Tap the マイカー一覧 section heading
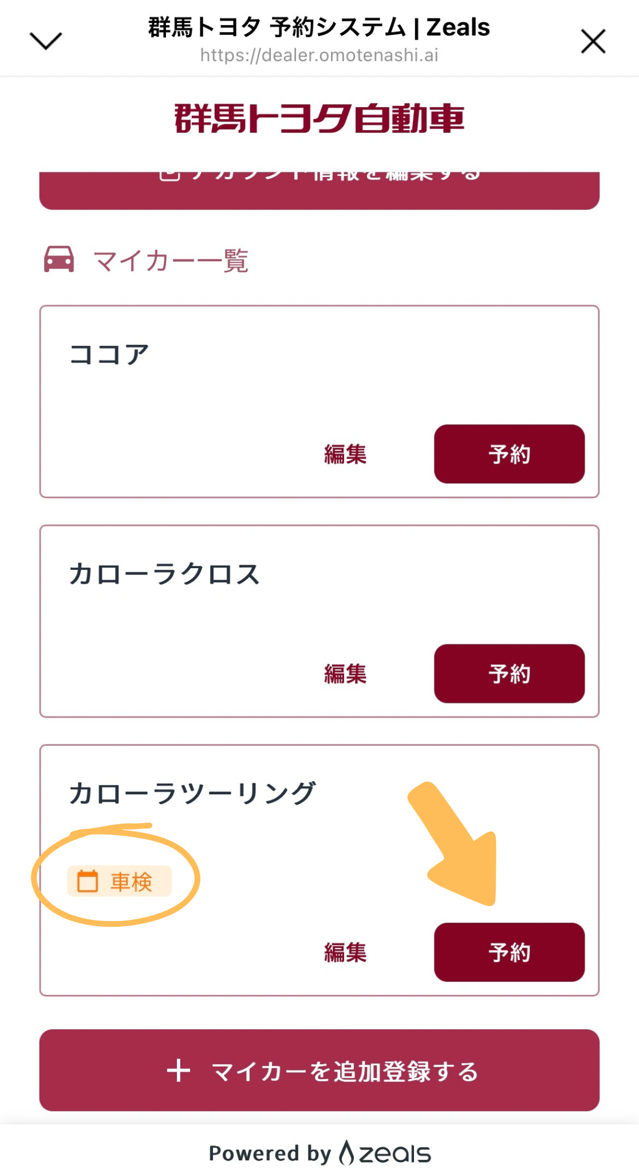639x1173 pixels. pos(171,261)
